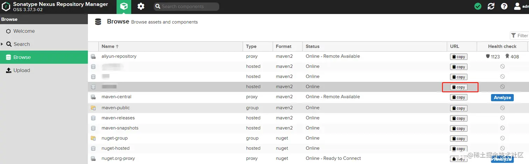Image resolution: width=529 pixels, height=164 pixels.
Task: Click the maven-releases hosted database icon
Action: (x=93, y=118)
